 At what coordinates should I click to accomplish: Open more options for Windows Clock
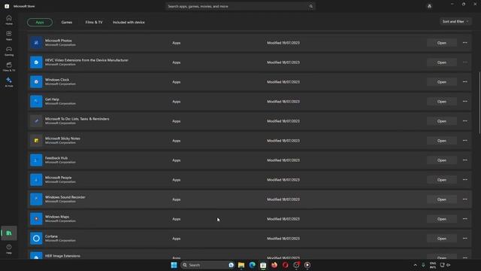click(464, 82)
